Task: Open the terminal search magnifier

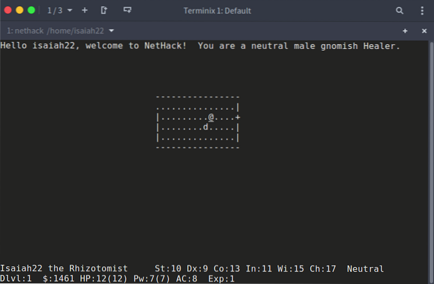Action: (400, 11)
